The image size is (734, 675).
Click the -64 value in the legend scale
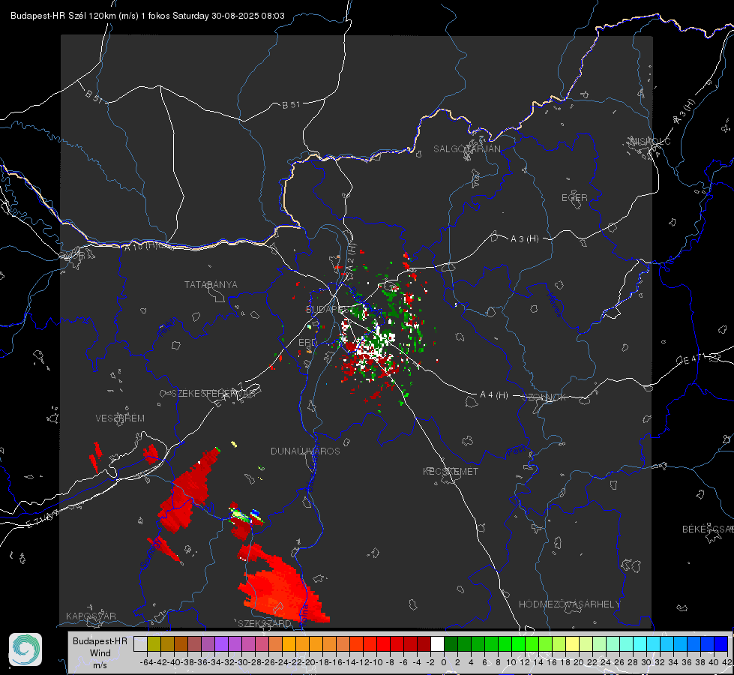click(x=146, y=662)
